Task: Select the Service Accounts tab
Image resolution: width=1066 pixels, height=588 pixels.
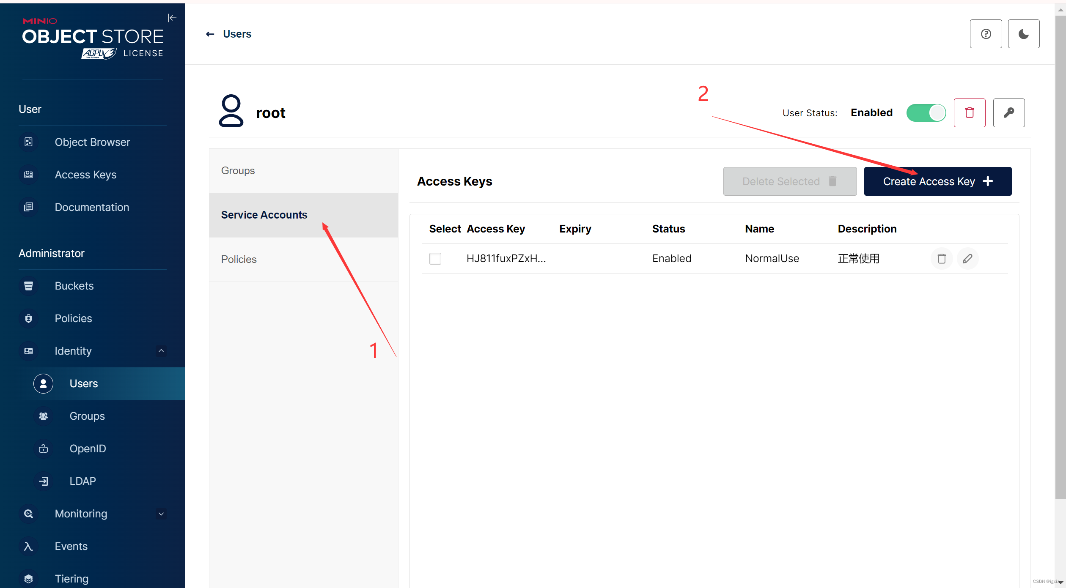Action: pos(264,214)
